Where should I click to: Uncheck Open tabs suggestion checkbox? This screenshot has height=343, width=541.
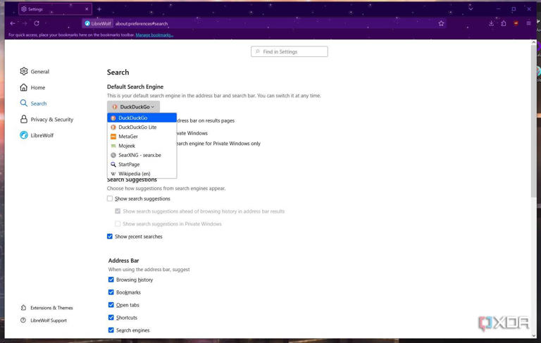111,305
